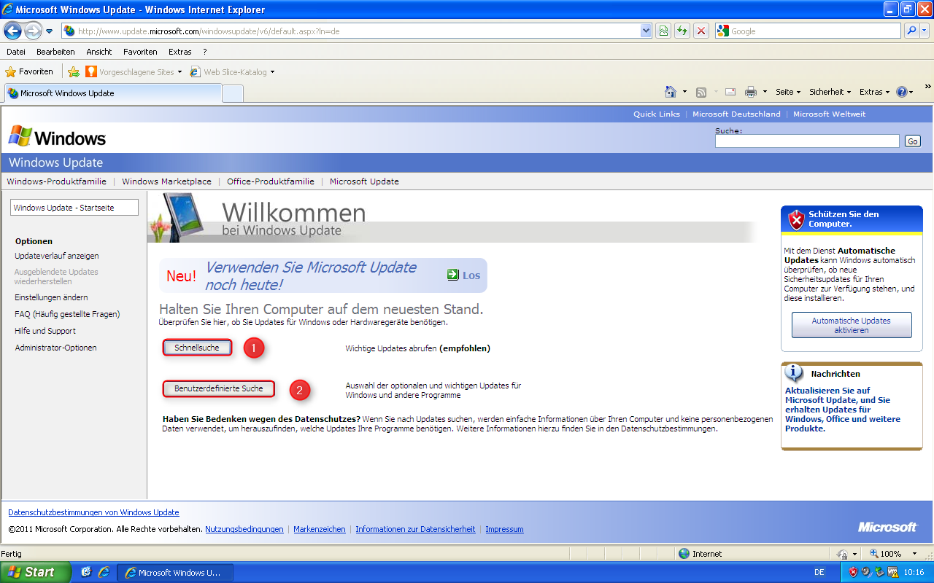The height and width of the screenshot is (583, 934).
Task: Open the Web Slice RSS feed icon
Action: point(701,91)
